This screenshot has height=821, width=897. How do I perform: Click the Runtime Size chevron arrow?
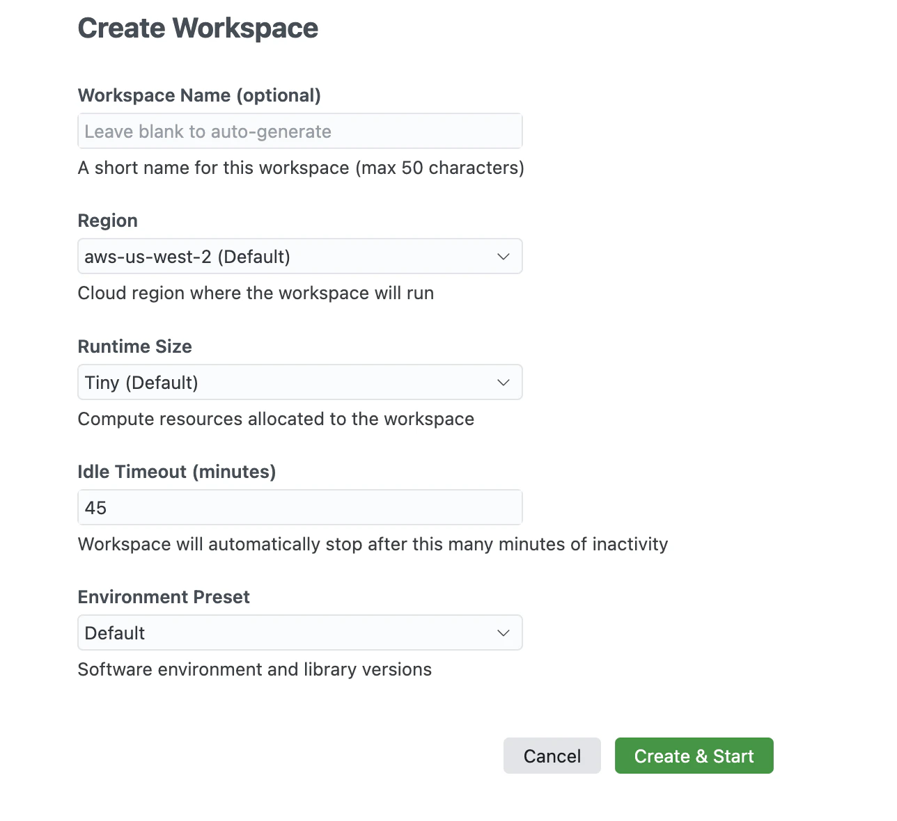pyautogui.click(x=503, y=382)
